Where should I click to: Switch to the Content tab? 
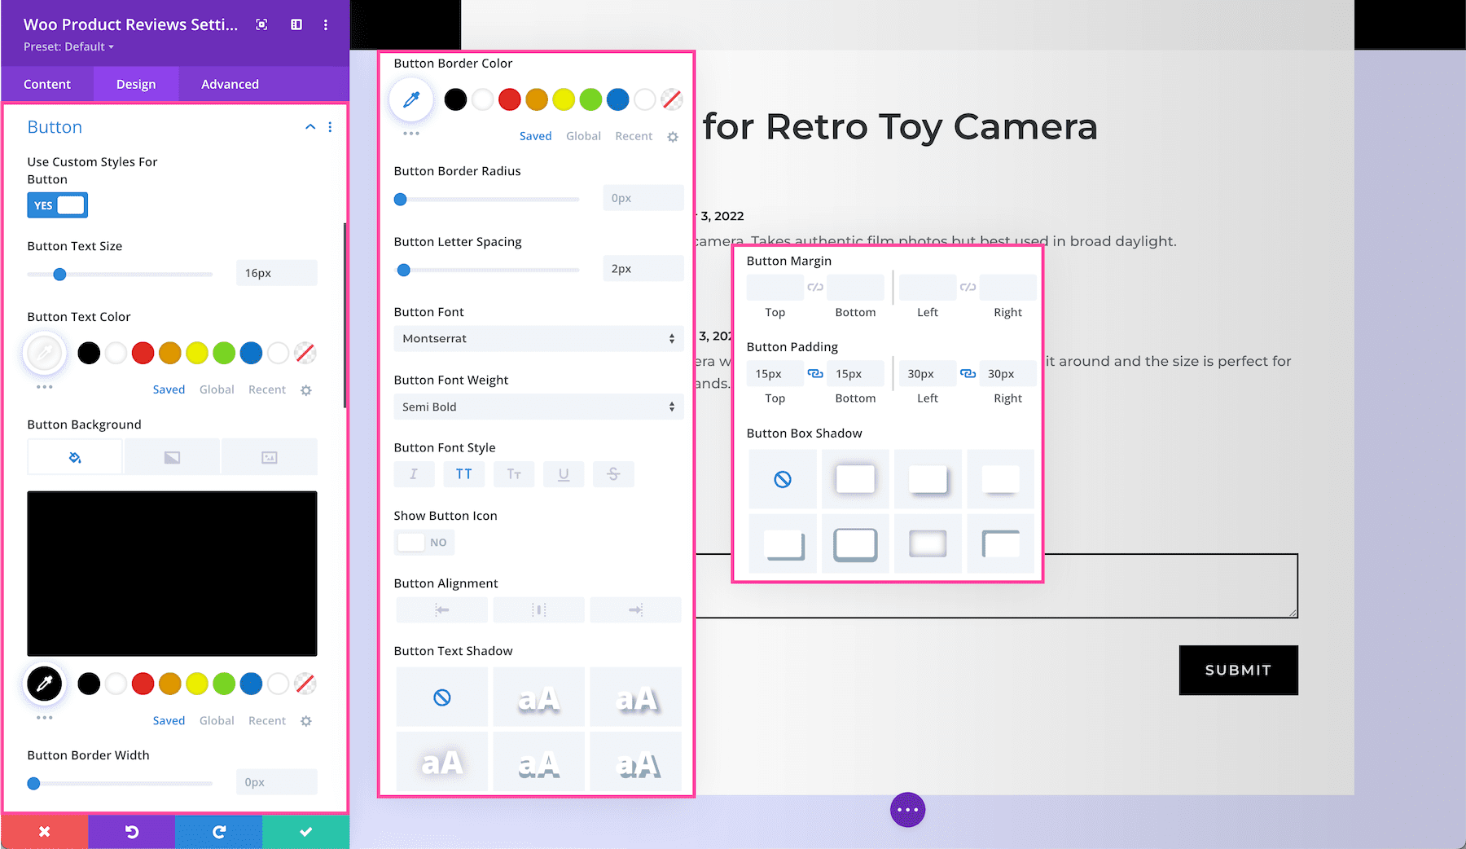click(47, 84)
